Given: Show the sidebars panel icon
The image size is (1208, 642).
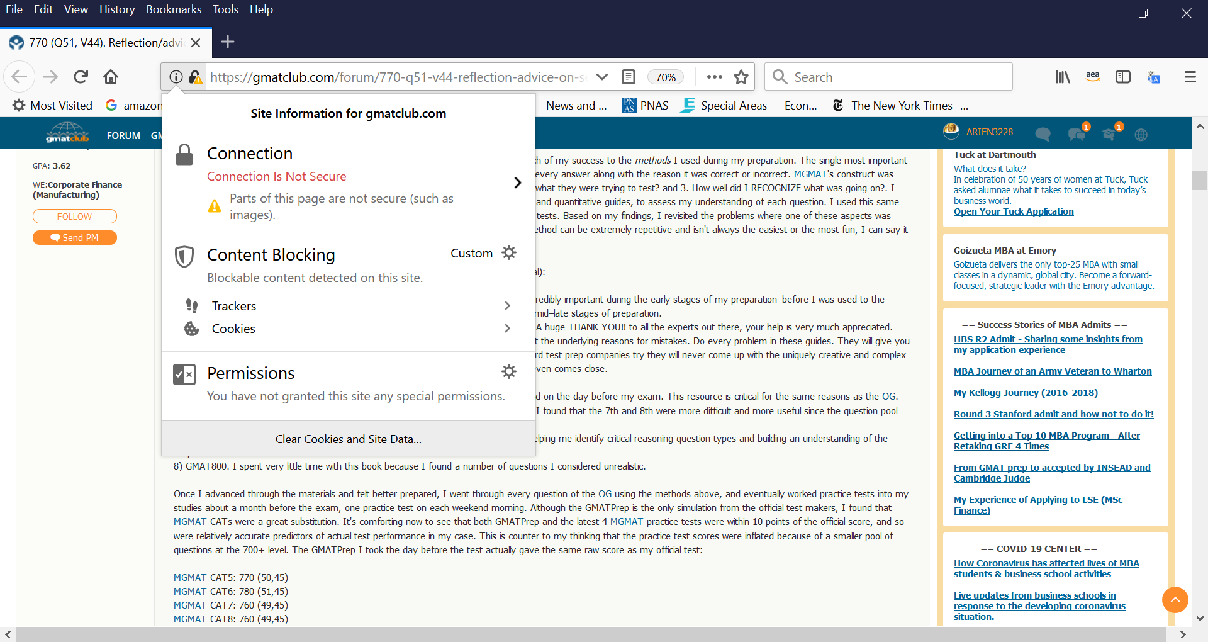Looking at the screenshot, I should click(x=1123, y=77).
